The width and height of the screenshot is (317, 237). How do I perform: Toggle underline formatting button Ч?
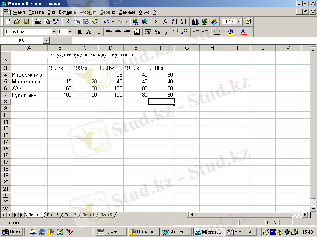click(97, 32)
